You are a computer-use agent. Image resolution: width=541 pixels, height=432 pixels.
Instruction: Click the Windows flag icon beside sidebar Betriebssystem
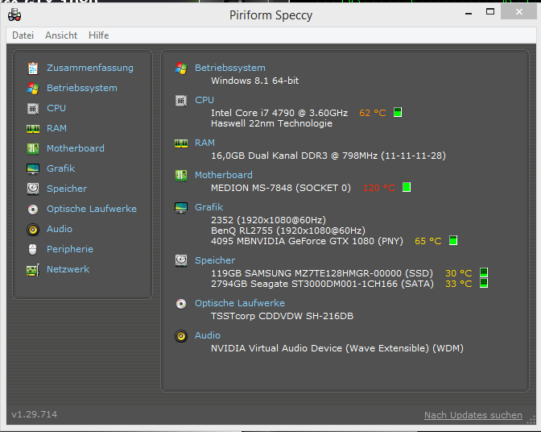(33, 89)
